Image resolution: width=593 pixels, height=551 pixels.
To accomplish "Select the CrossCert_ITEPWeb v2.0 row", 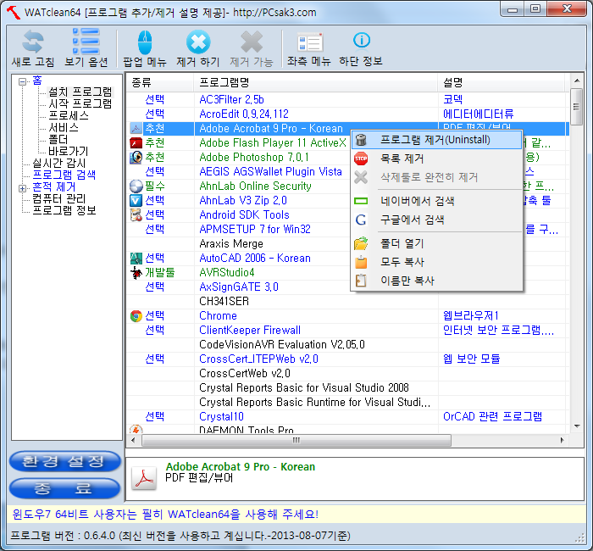I will (347, 359).
